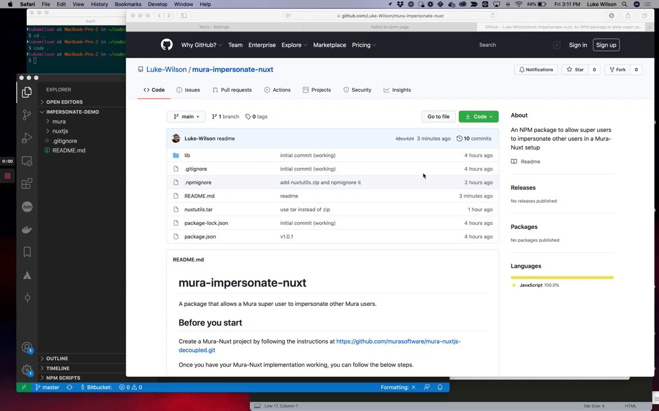This screenshot has width=659, height=411.
Task: Open Source Control view in VS Code
Action: pos(27,115)
